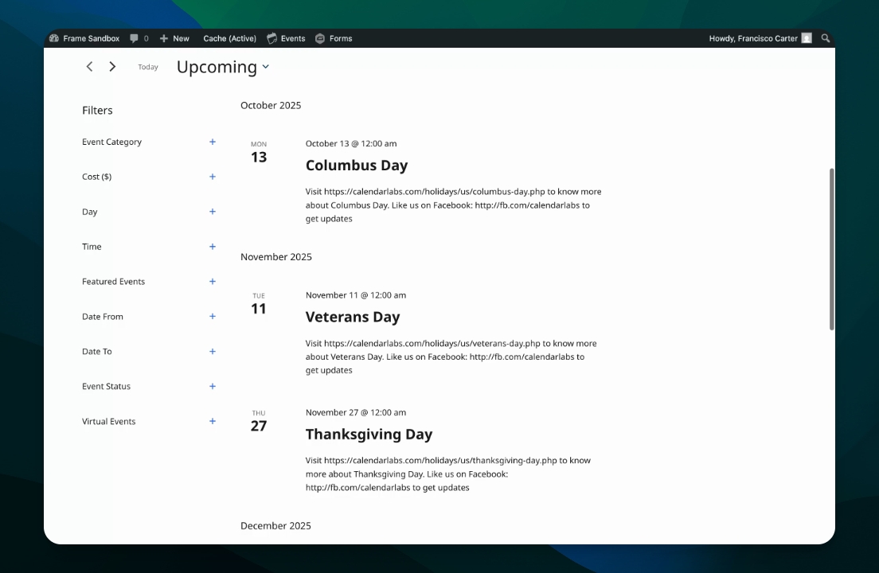
Task: Expand the Time filter
Action: click(213, 247)
